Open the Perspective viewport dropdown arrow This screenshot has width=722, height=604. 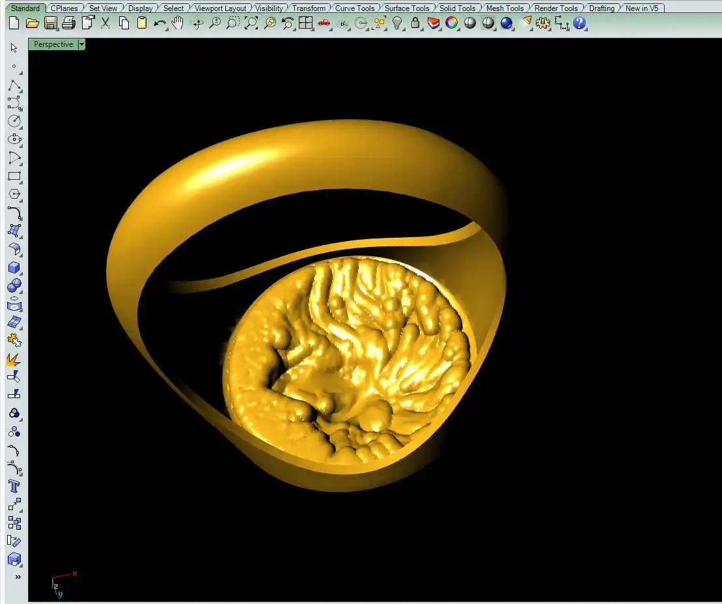coord(81,44)
